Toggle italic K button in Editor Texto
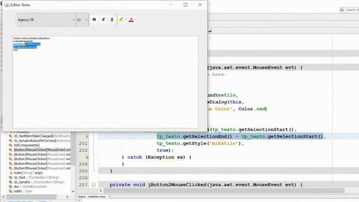359x202 pixels. click(x=103, y=20)
